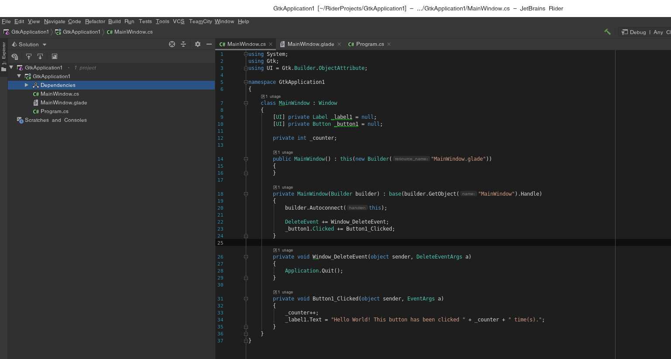Screen dimensions: 671x359
Task: Click the GtkApplication1 project C# icon in tree
Action: coord(28,76)
